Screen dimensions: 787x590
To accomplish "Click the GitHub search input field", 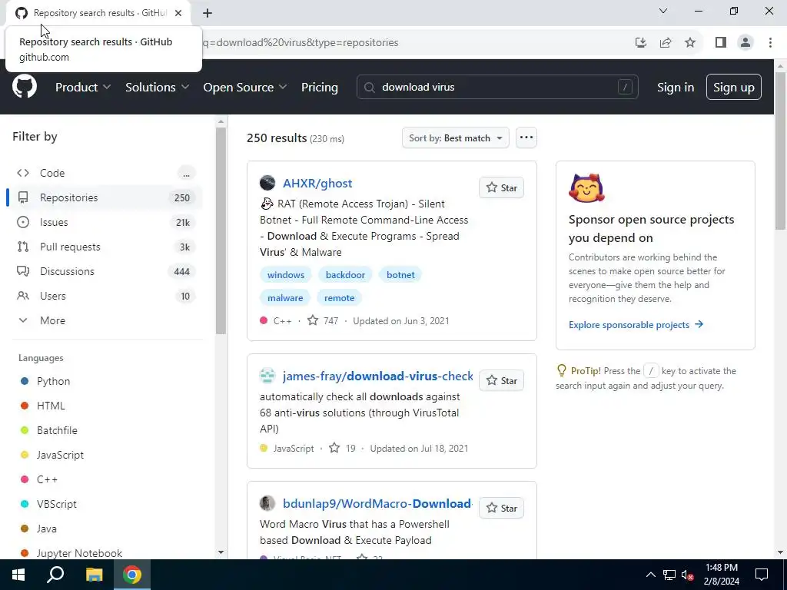I will (497, 87).
